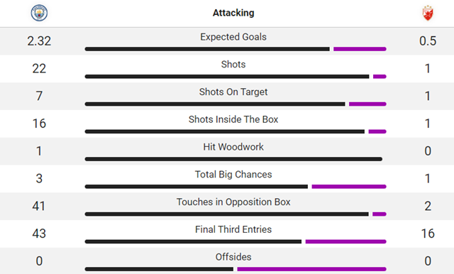Screen dimensions: 454x274
Task: Select the Shots On Target label
Action: [233, 92]
